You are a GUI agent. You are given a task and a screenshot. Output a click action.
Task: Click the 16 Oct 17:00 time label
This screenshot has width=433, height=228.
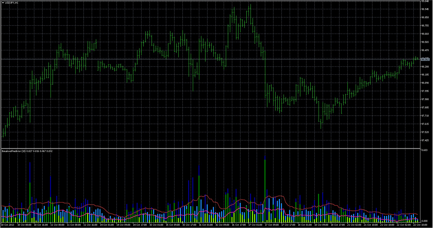pyautogui.click(x=239, y=225)
